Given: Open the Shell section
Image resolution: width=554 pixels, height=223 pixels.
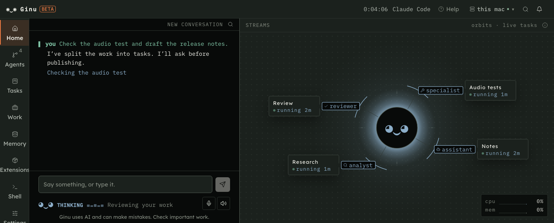Looking at the screenshot, I should pyautogui.click(x=15, y=191).
